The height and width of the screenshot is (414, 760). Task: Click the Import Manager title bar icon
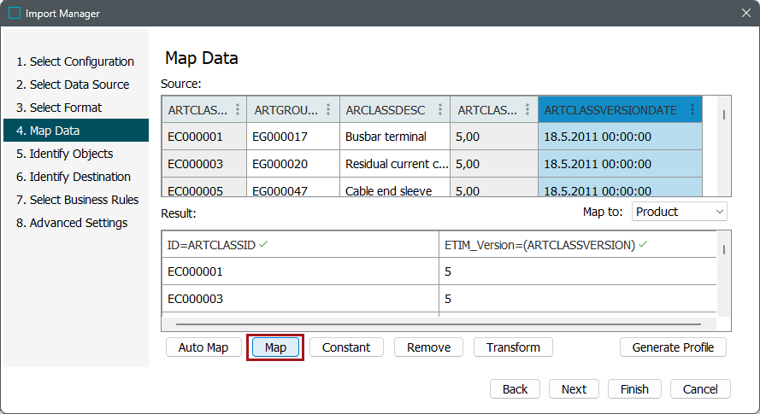click(x=14, y=14)
